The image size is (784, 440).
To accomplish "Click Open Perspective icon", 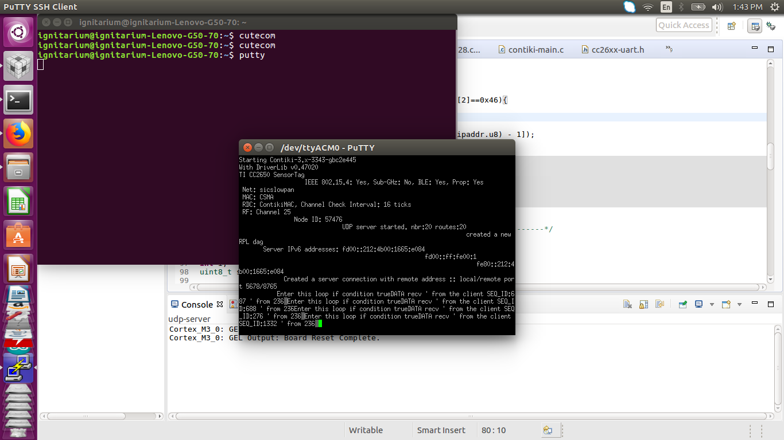I will [732, 26].
